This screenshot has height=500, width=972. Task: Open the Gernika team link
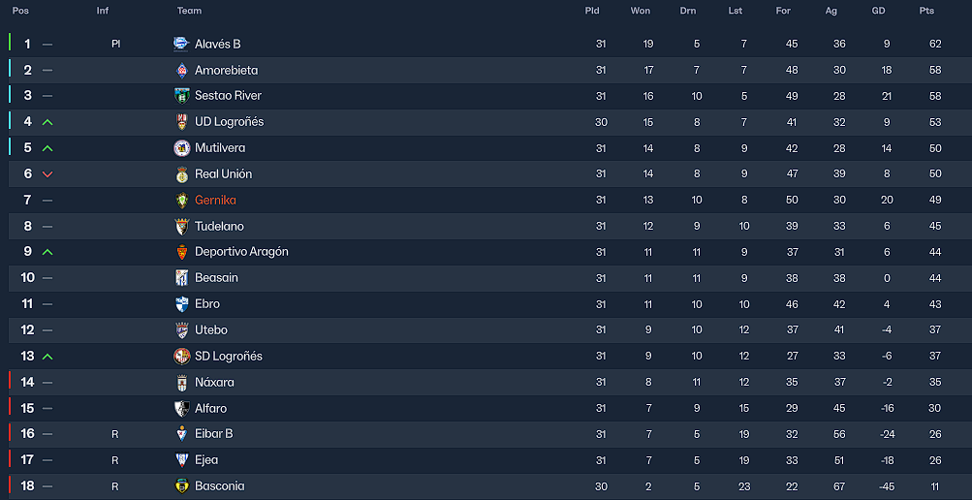point(215,201)
